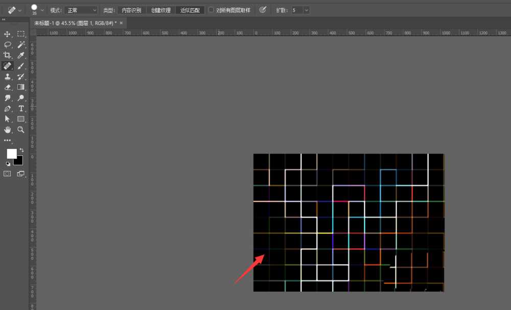This screenshot has height=310, width=511.
Task: Choose the Eyedropper tool
Action: point(21,55)
